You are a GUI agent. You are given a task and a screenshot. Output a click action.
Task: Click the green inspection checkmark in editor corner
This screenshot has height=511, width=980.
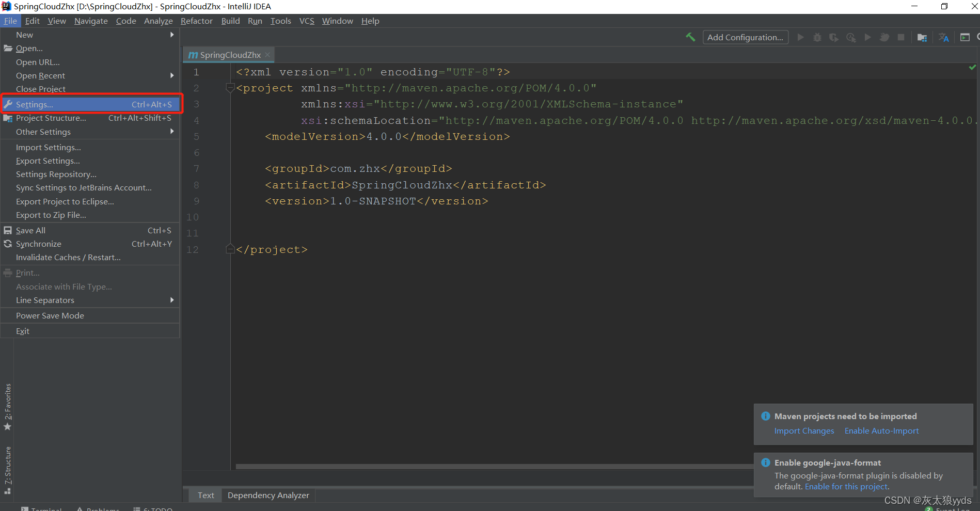coord(973,67)
